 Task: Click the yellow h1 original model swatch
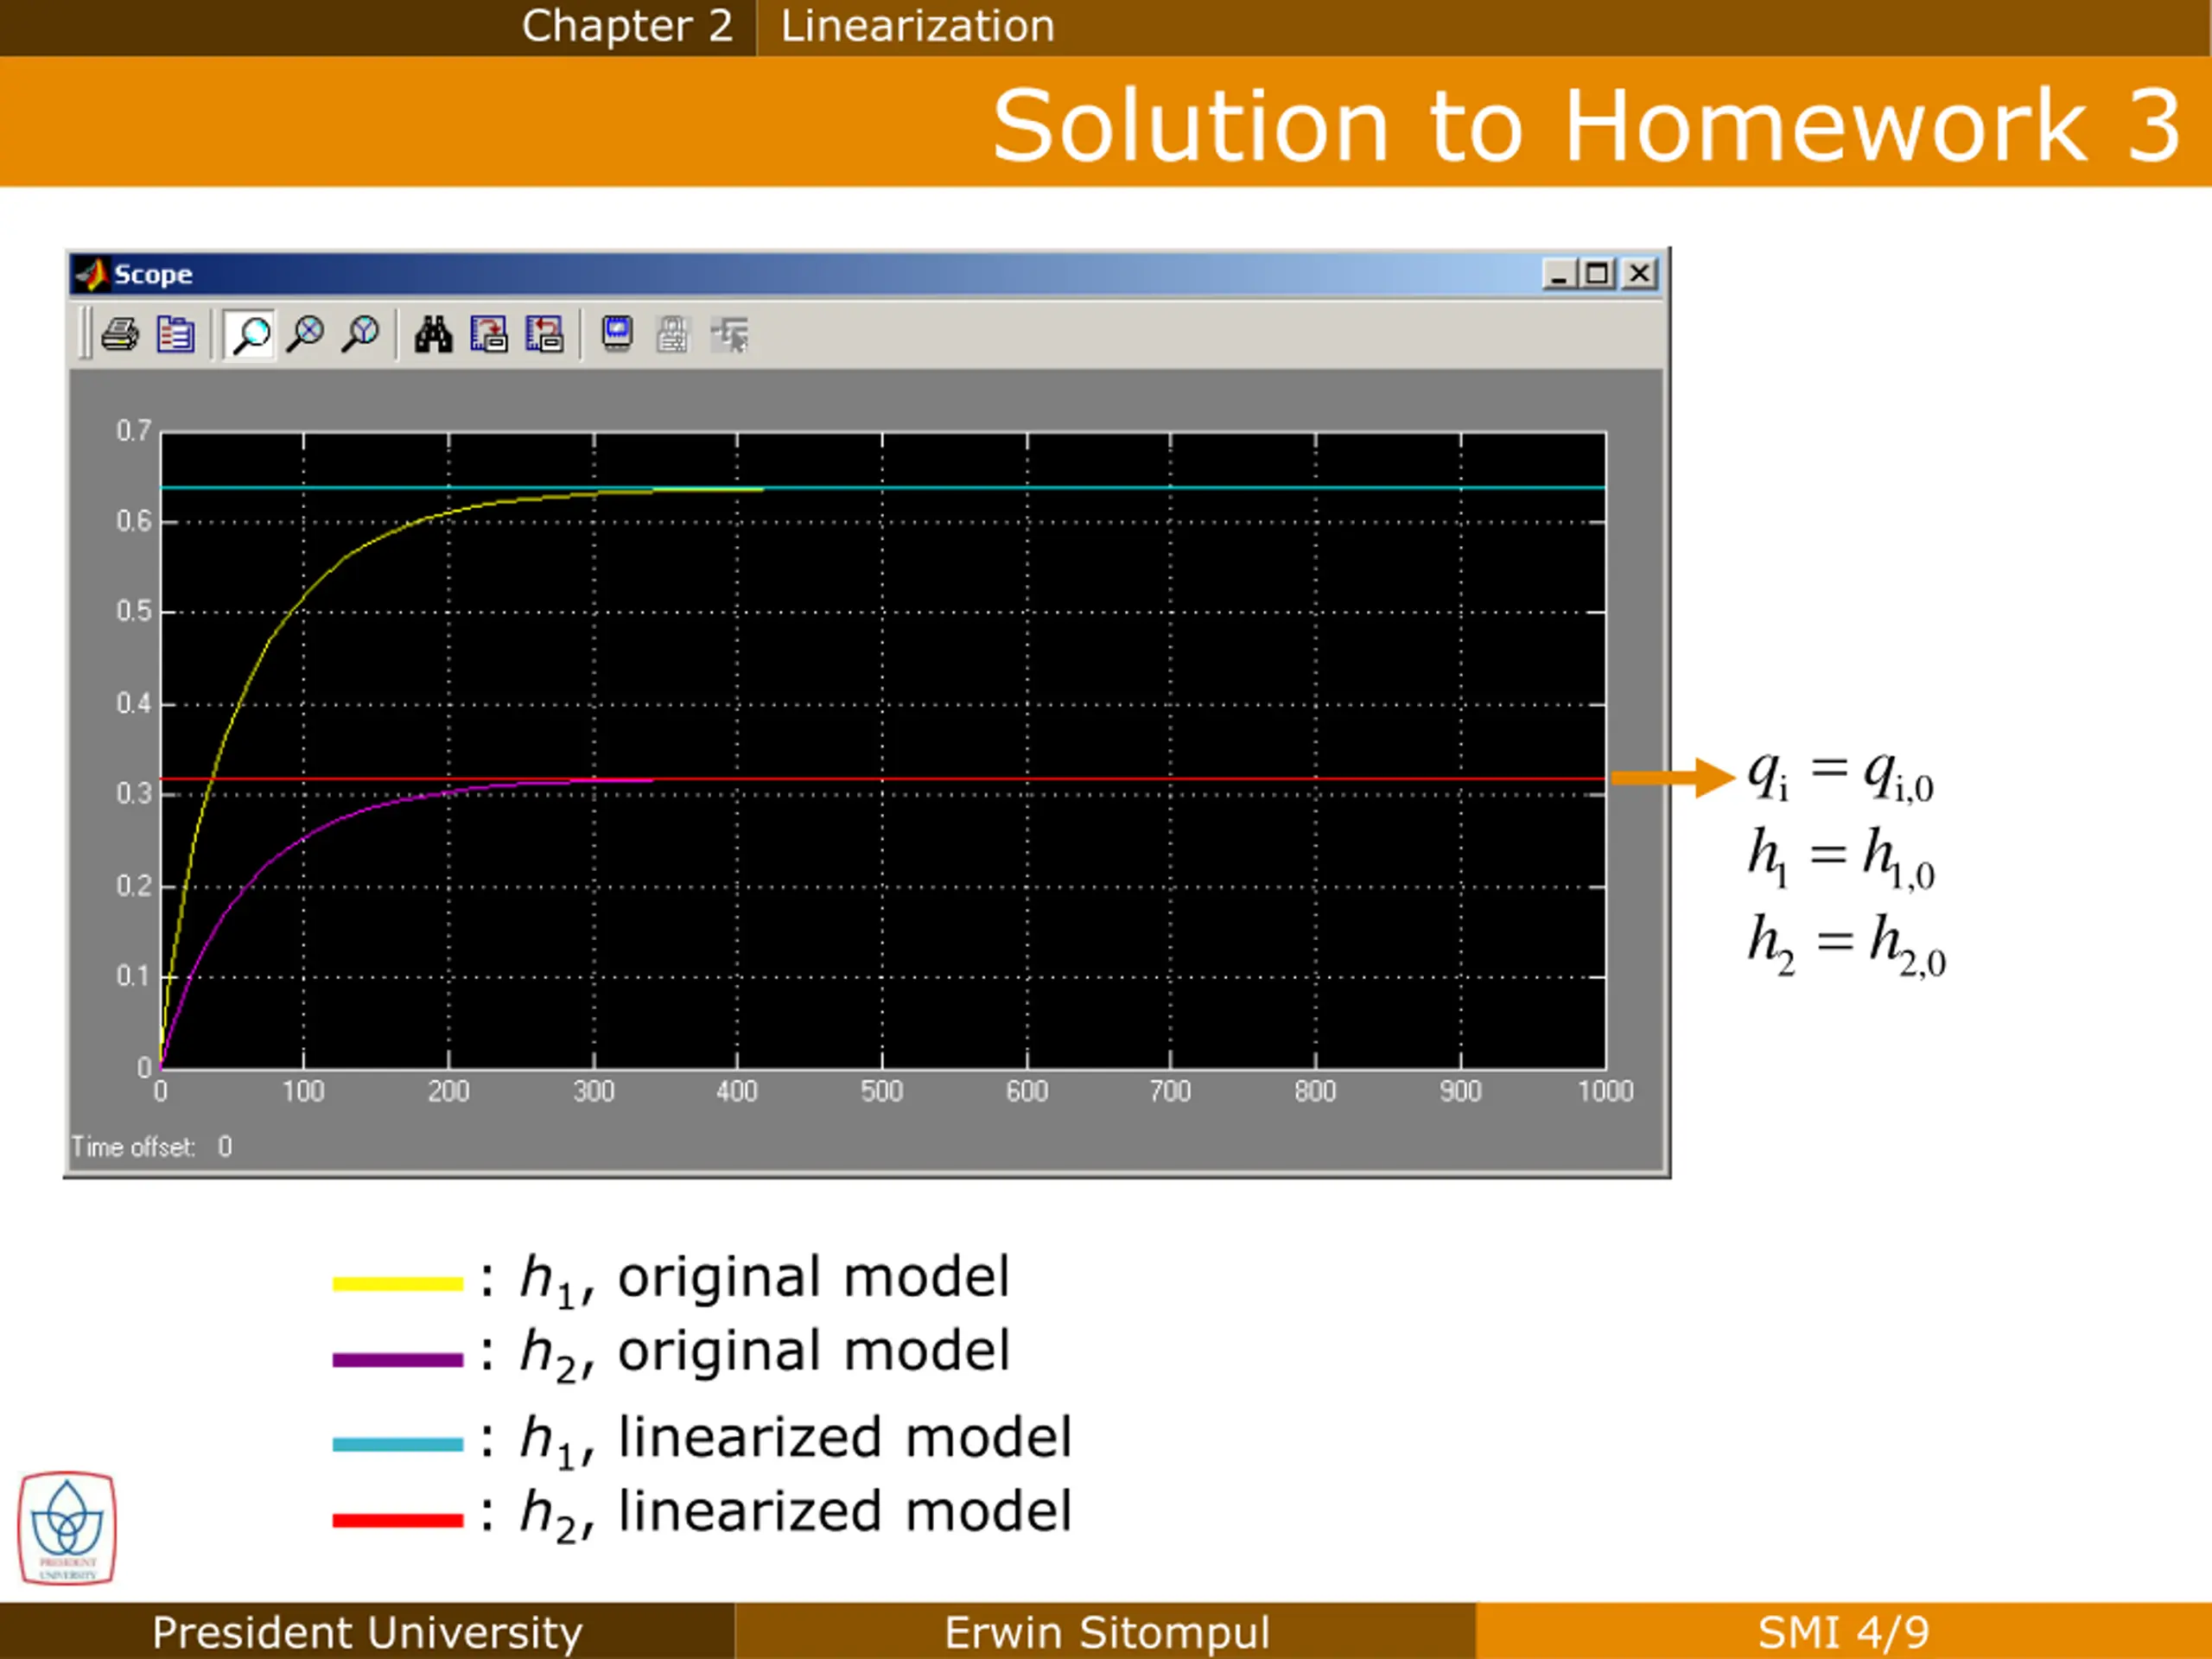[x=397, y=1284]
